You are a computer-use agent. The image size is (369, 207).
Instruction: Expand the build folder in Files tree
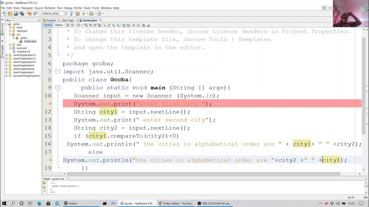point(10,28)
